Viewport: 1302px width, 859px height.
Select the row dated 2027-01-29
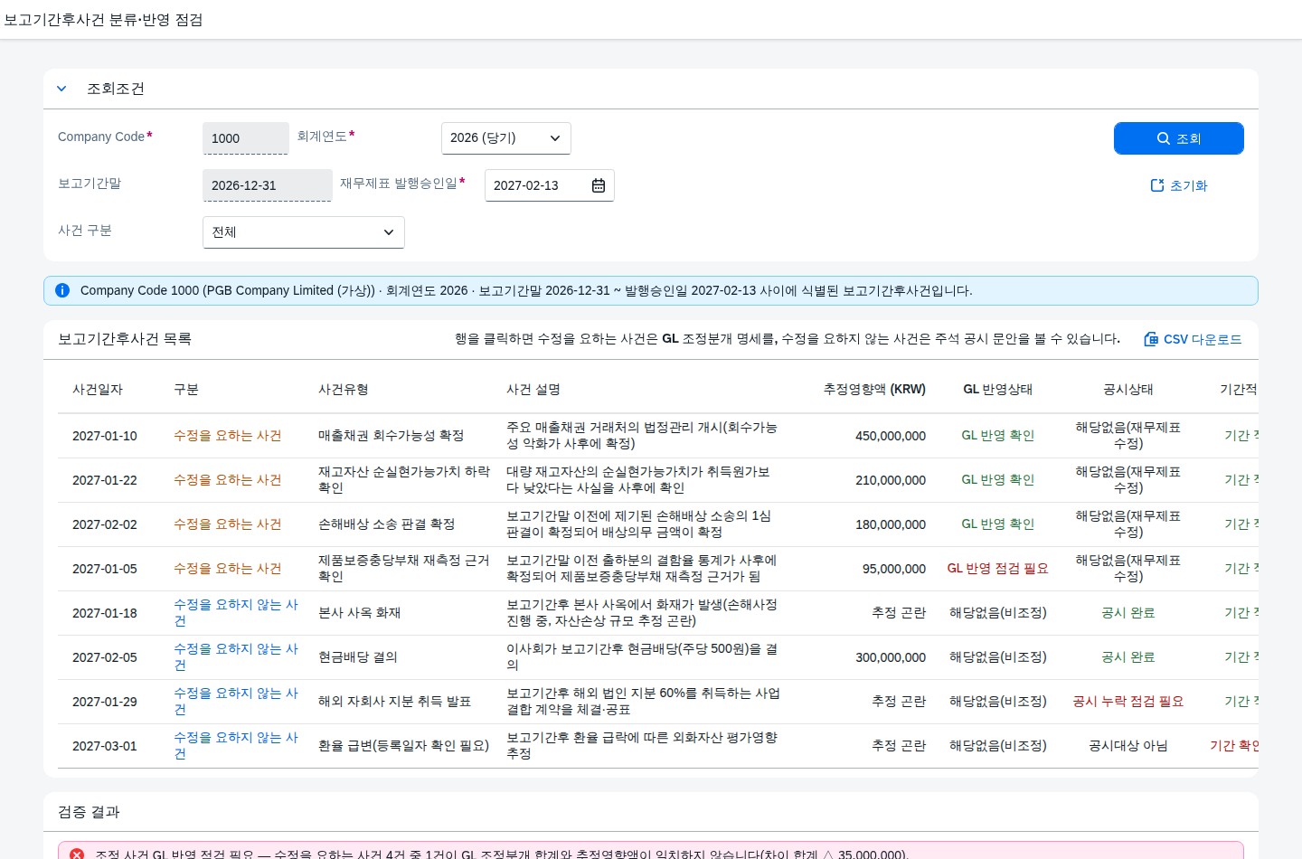pos(657,702)
